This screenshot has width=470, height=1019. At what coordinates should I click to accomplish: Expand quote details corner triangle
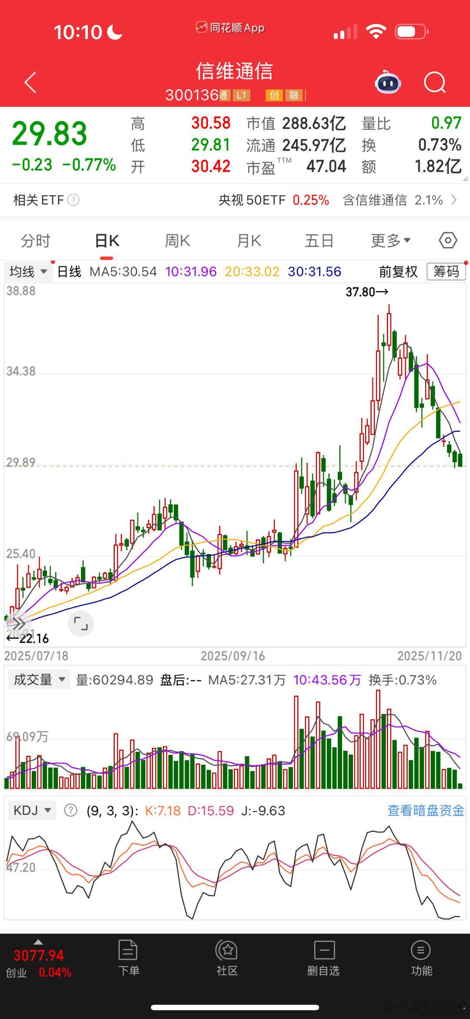465,178
